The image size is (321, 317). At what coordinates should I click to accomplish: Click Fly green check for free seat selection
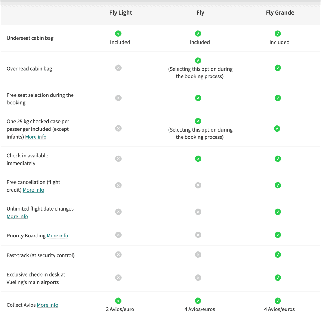[198, 98]
